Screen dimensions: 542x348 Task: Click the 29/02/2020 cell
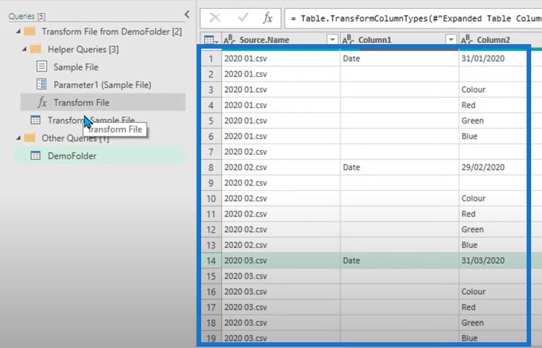(493, 167)
